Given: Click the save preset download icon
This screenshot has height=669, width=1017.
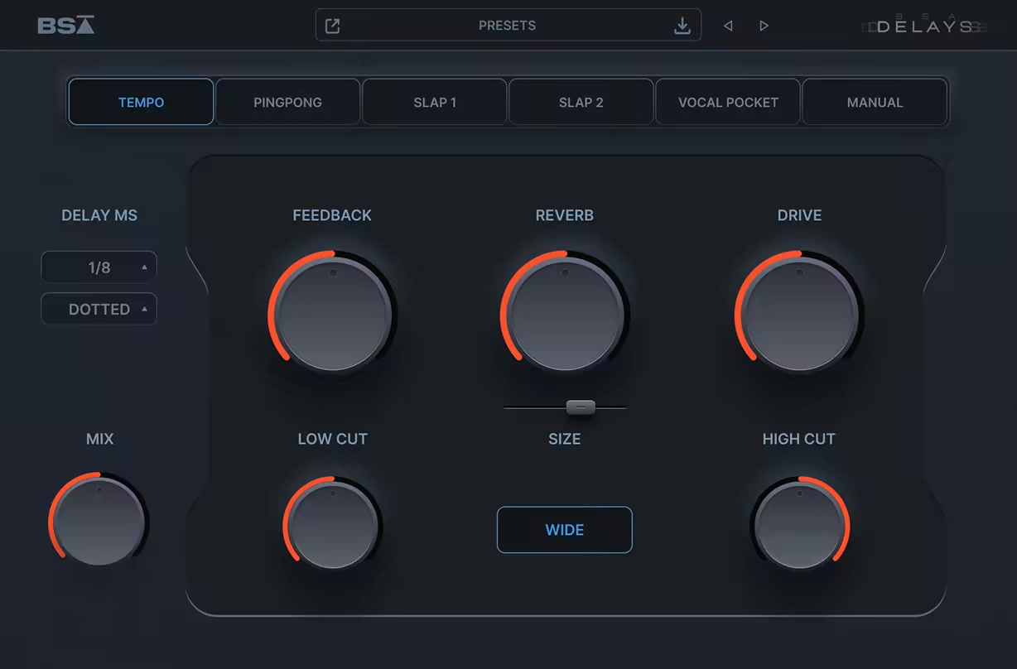Looking at the screenshot, I should tap(682, 26).
